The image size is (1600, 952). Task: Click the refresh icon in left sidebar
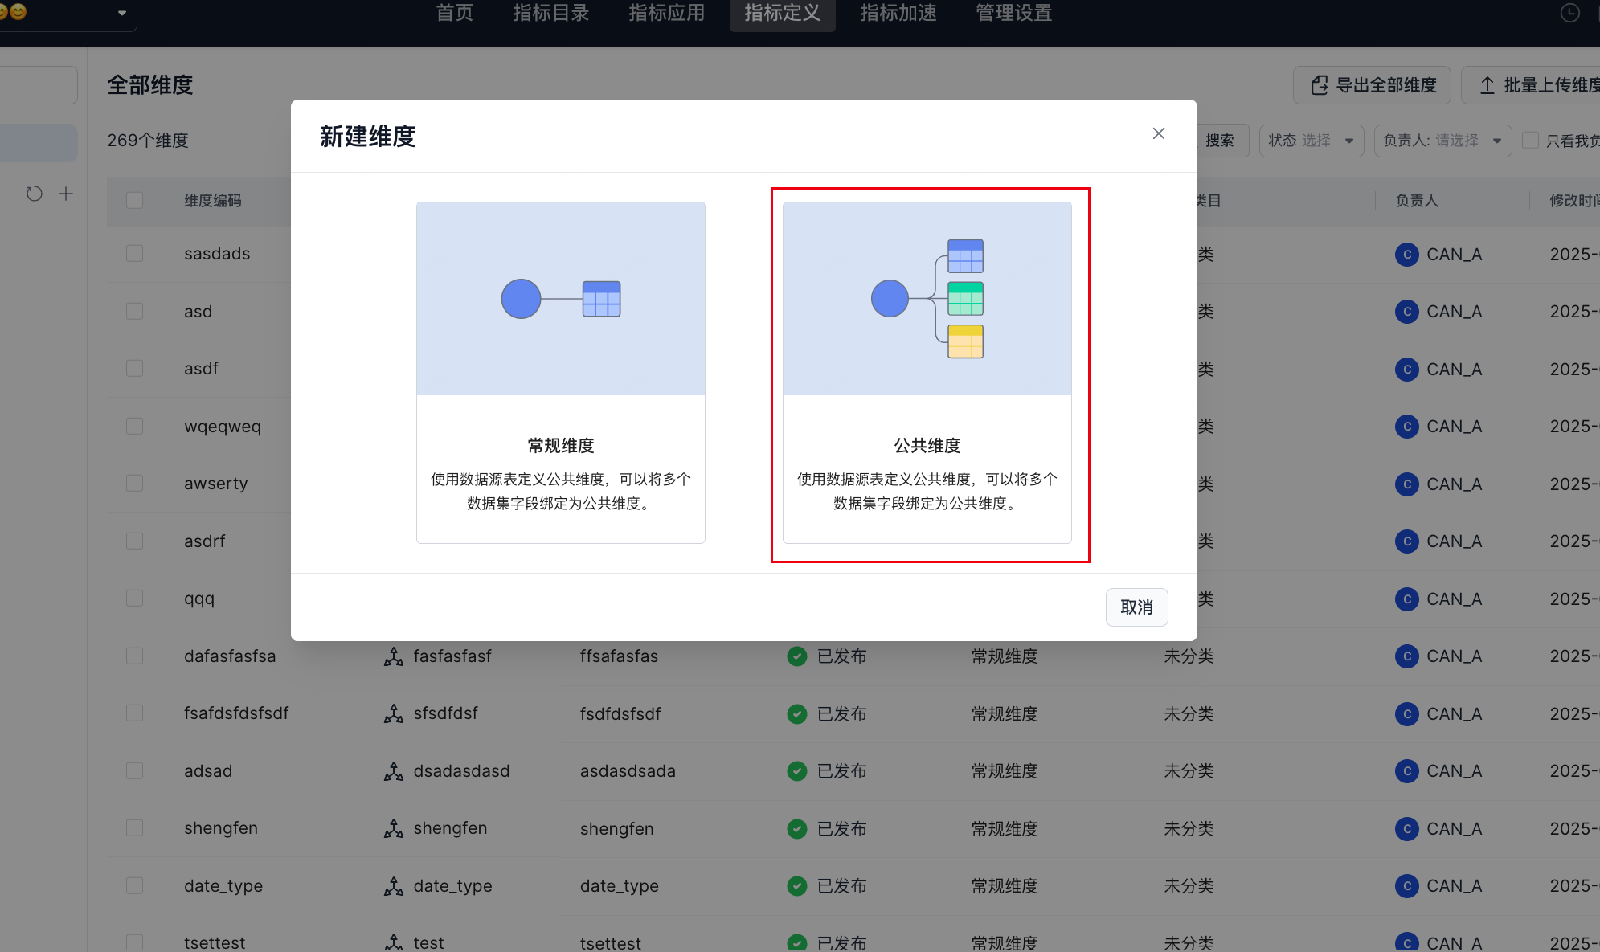(34, 194)
